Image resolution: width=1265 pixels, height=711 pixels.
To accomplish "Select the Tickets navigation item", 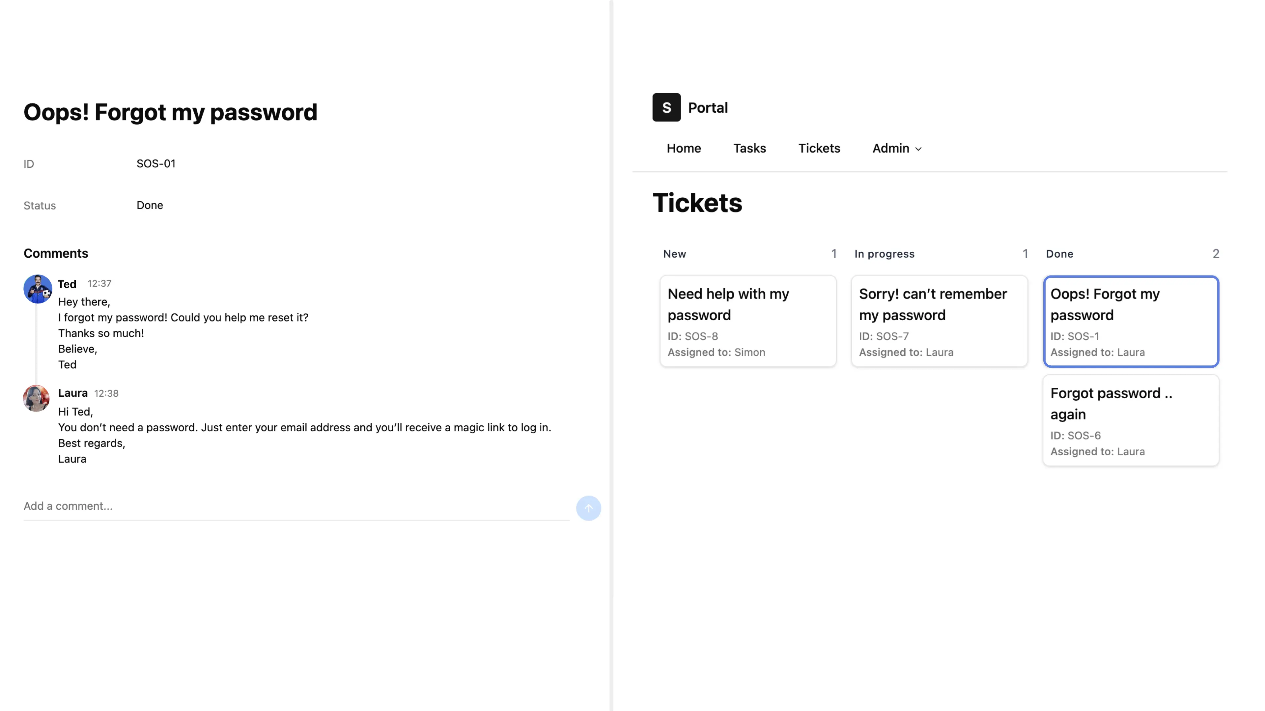I will tap(819, 148).
